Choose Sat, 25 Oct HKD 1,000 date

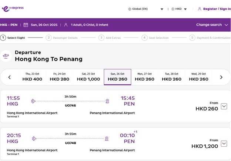[88, 77]
